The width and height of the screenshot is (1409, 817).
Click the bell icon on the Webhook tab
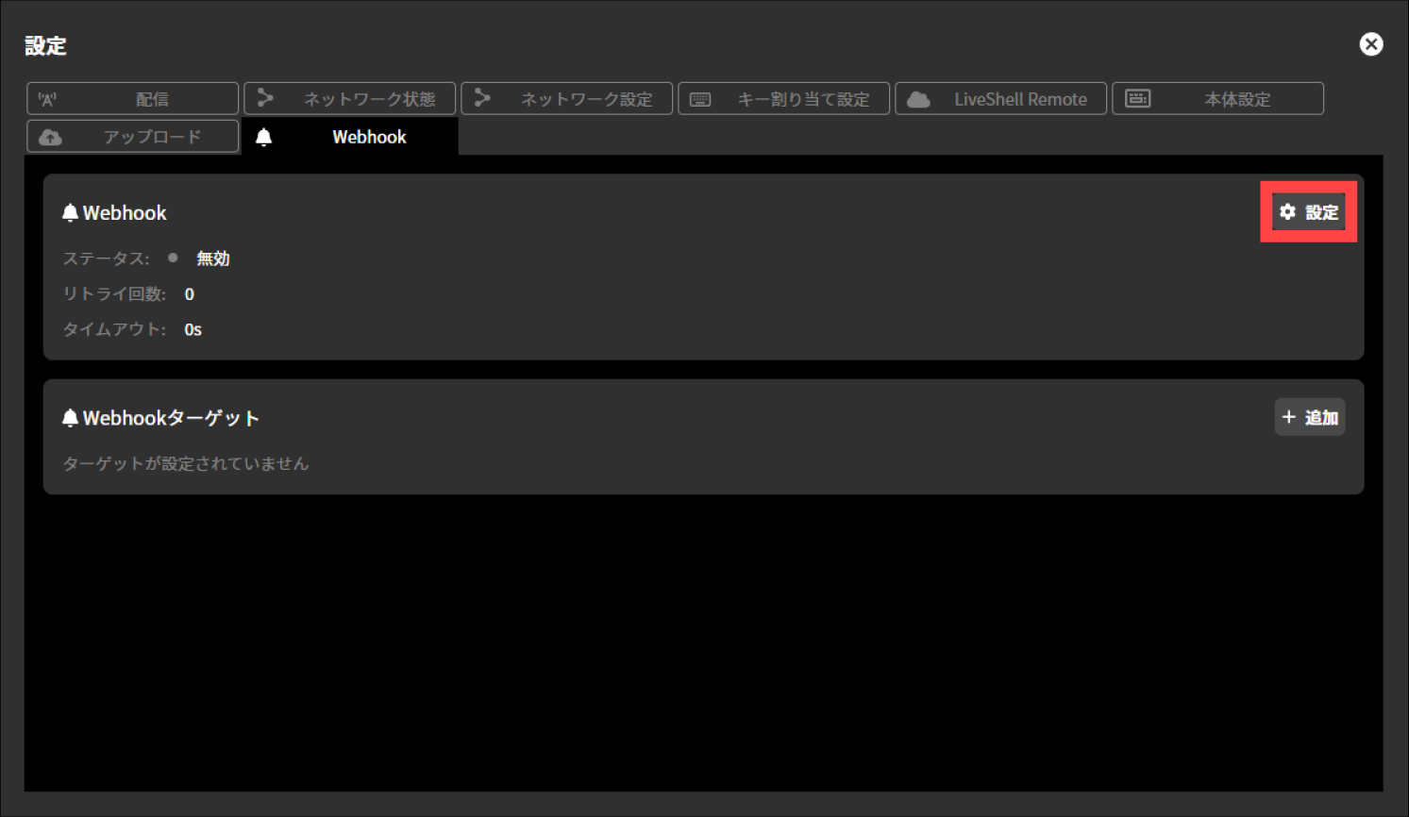pos(265,136)
